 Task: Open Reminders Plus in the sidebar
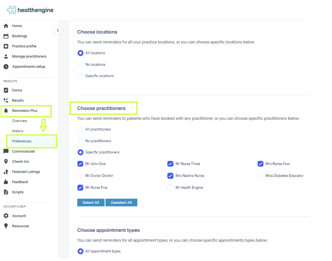point(25,111)
